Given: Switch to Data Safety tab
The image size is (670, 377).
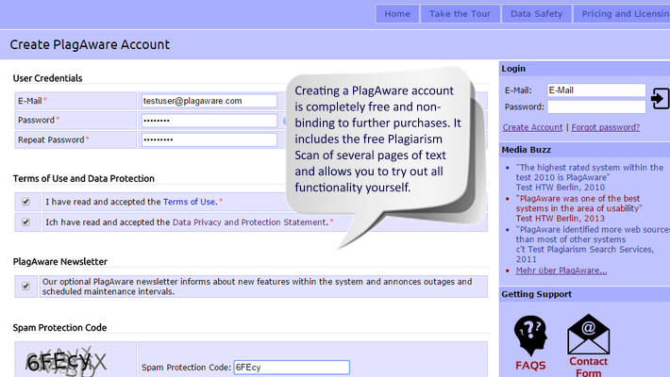Looking at the screenshot, I should 537,13.
